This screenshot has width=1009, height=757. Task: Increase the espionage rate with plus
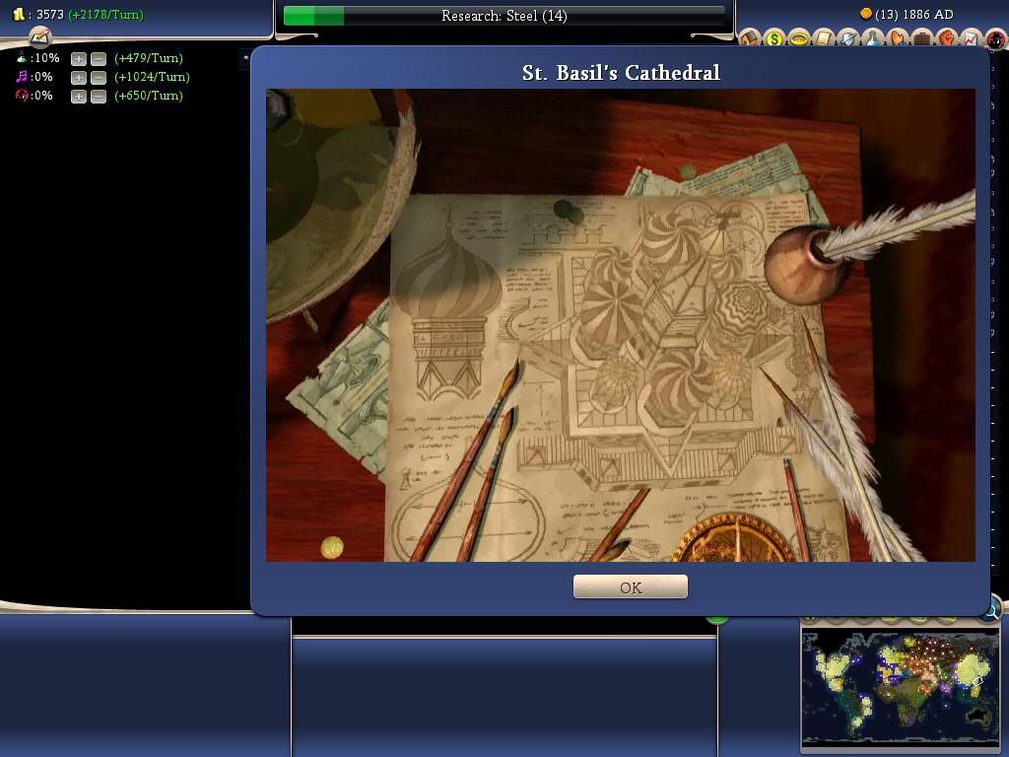[79, 96]
